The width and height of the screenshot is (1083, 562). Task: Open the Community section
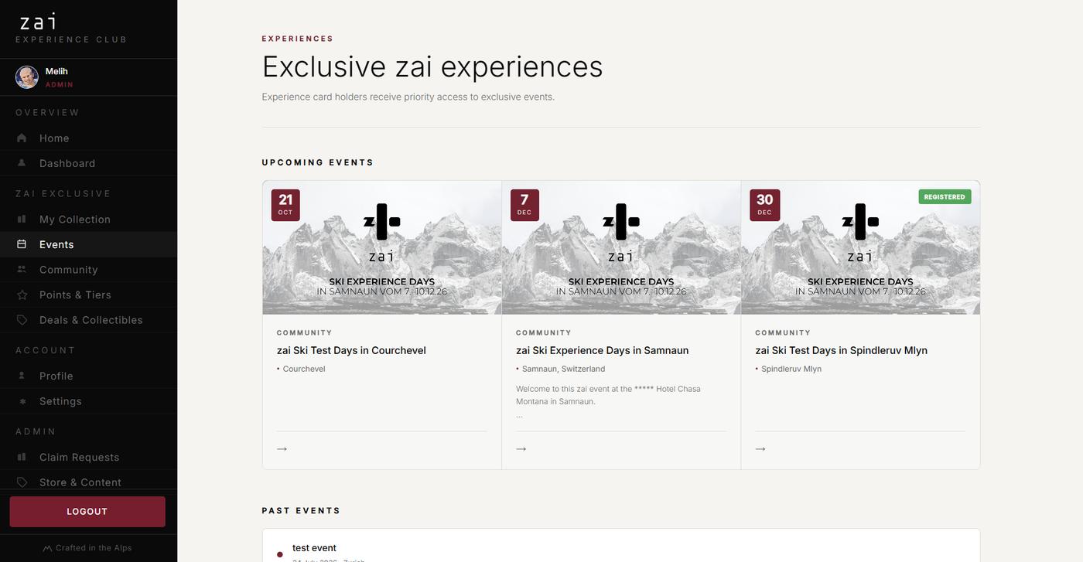pos(88,269)
